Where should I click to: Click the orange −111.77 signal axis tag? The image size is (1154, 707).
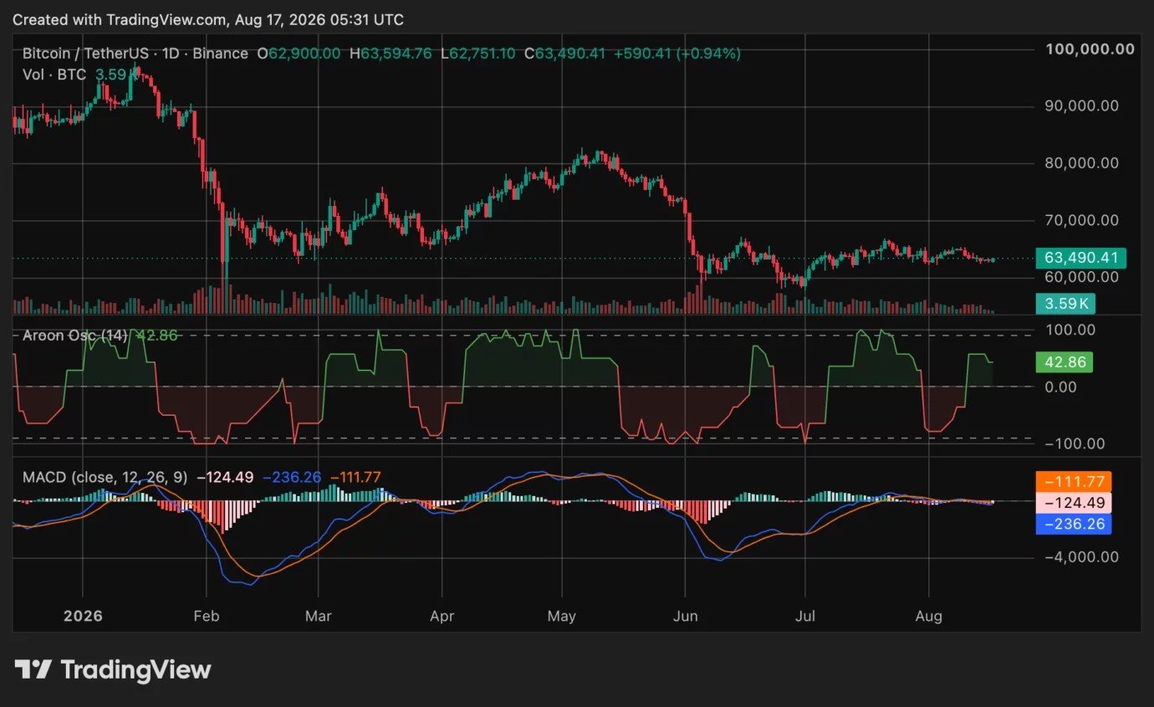click(1075, 482)
